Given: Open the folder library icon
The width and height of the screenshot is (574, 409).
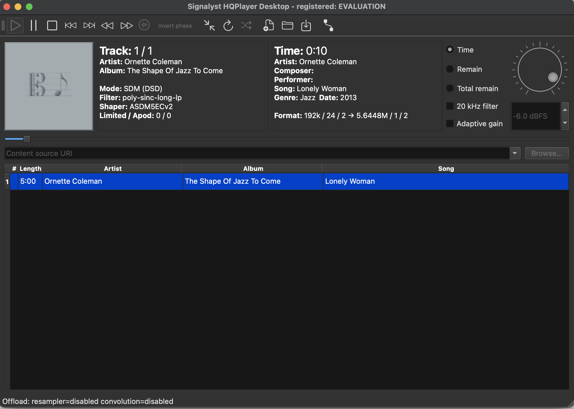Looking at the screenshot, I should pos(287,26).
